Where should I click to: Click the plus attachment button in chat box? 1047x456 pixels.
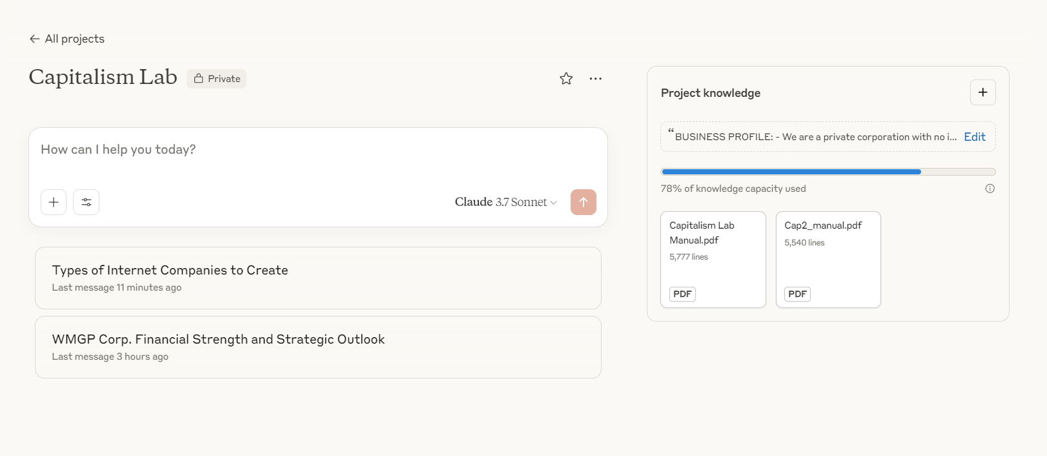[x=54, y=202]
